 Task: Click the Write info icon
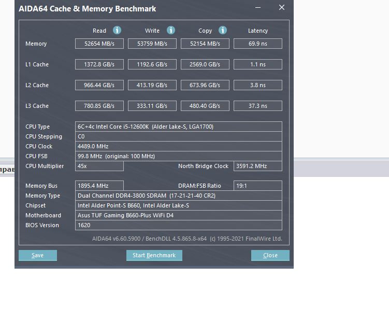[x=171, y=30]
